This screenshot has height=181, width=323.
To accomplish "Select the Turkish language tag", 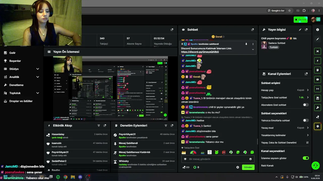I will coord(274,47).
